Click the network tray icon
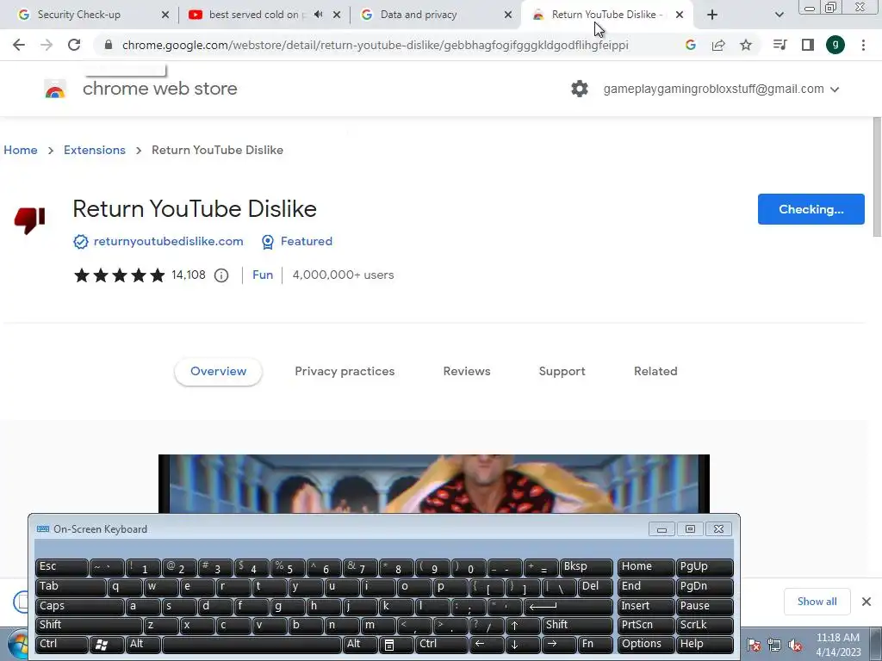Viewport: 882px width, 661px height. click(x=774, y=645)
